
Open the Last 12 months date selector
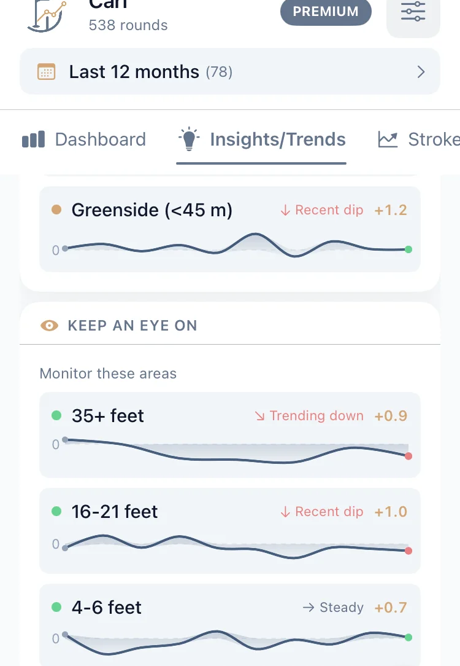229,72
